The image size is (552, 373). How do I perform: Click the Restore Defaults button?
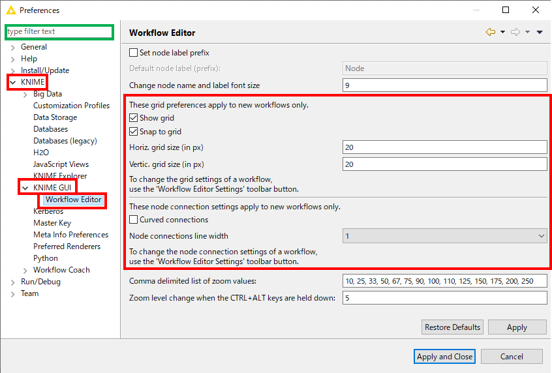pyautogui.click(x=452, y=327)
